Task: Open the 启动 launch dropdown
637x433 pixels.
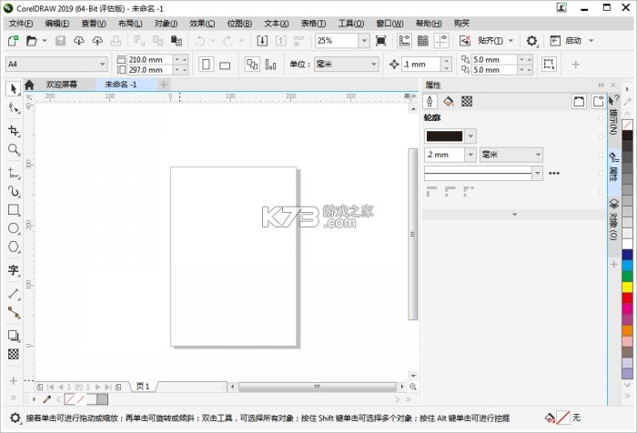Action: (x=591, y=41)
